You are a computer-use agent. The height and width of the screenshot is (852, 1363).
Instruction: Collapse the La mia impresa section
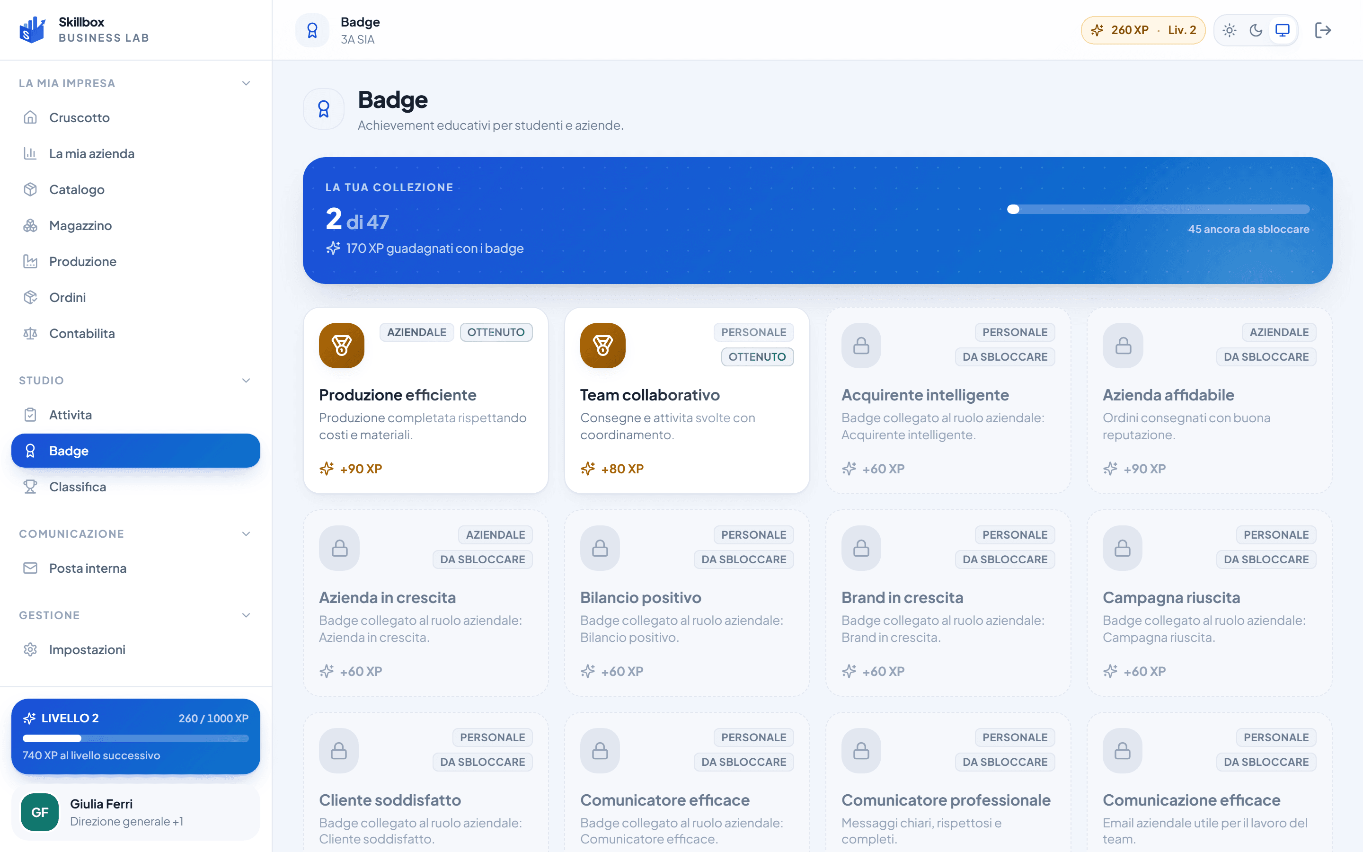(x=246, y=83)
